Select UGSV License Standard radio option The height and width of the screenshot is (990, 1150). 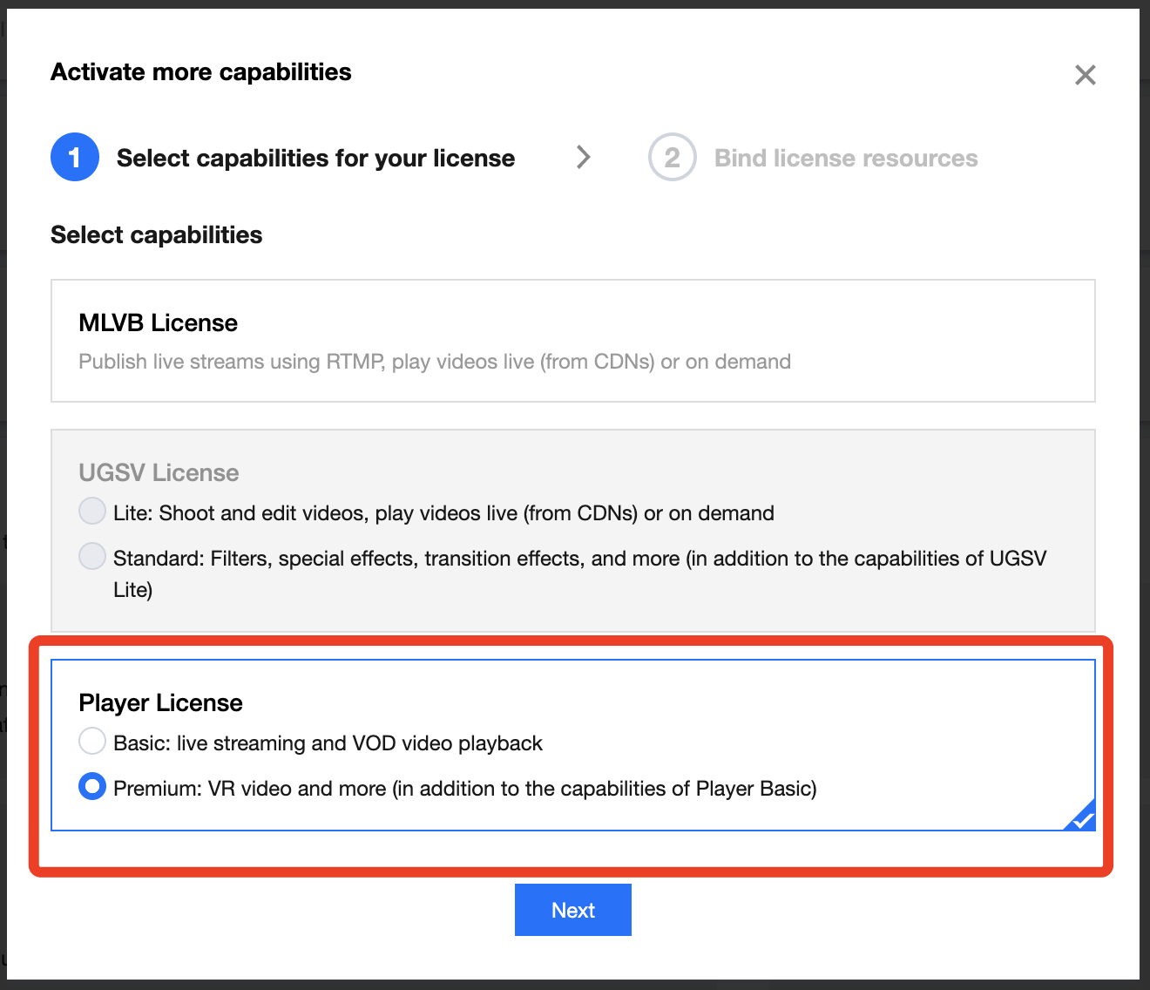[x=92, y=556]
